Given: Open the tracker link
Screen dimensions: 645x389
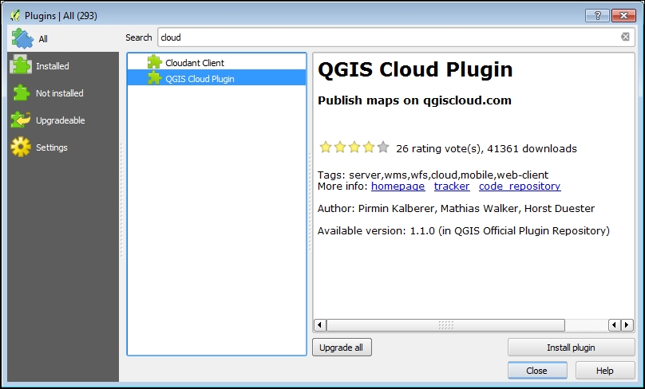Looking at the screenshot, I should point(452,187).
